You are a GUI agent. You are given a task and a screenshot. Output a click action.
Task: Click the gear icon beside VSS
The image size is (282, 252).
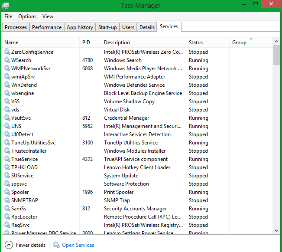point(7,101)
